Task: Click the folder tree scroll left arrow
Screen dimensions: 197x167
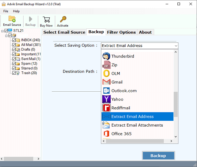Action: pyautogui.click(x=2, y=159)
